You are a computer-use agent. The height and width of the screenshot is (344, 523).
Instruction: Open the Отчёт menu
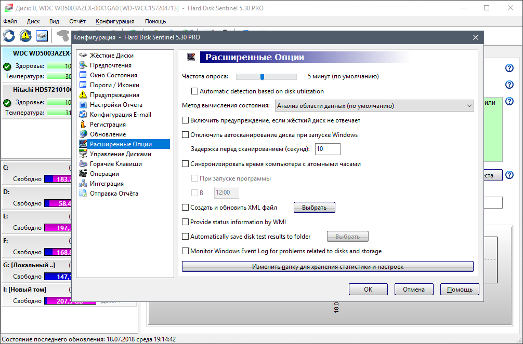point(77,21)
